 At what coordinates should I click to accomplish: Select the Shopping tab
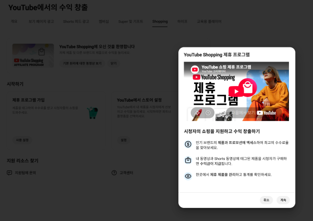coord(160,21)
